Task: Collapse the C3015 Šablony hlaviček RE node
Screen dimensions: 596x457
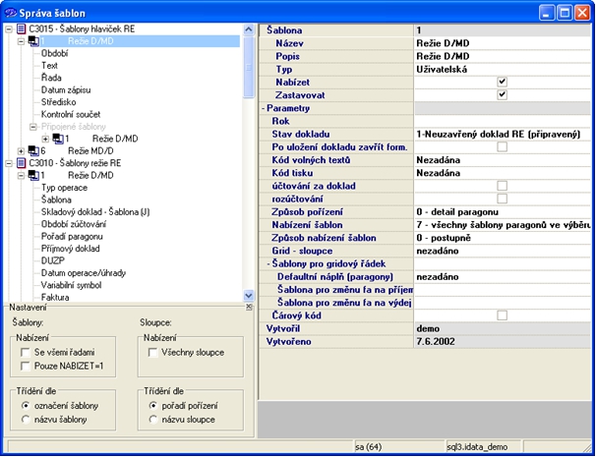Action: (x=9, y=29)
